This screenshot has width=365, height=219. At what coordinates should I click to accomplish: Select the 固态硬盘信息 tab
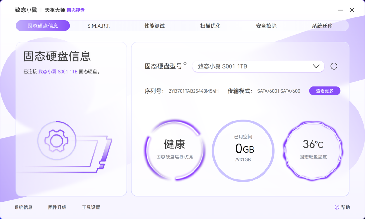(42, 25)
